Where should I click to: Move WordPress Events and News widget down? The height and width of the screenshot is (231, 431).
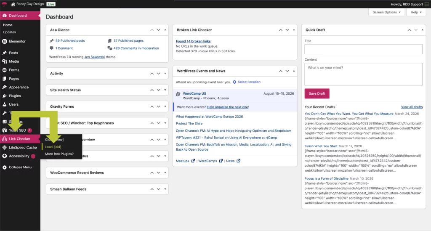287,71
